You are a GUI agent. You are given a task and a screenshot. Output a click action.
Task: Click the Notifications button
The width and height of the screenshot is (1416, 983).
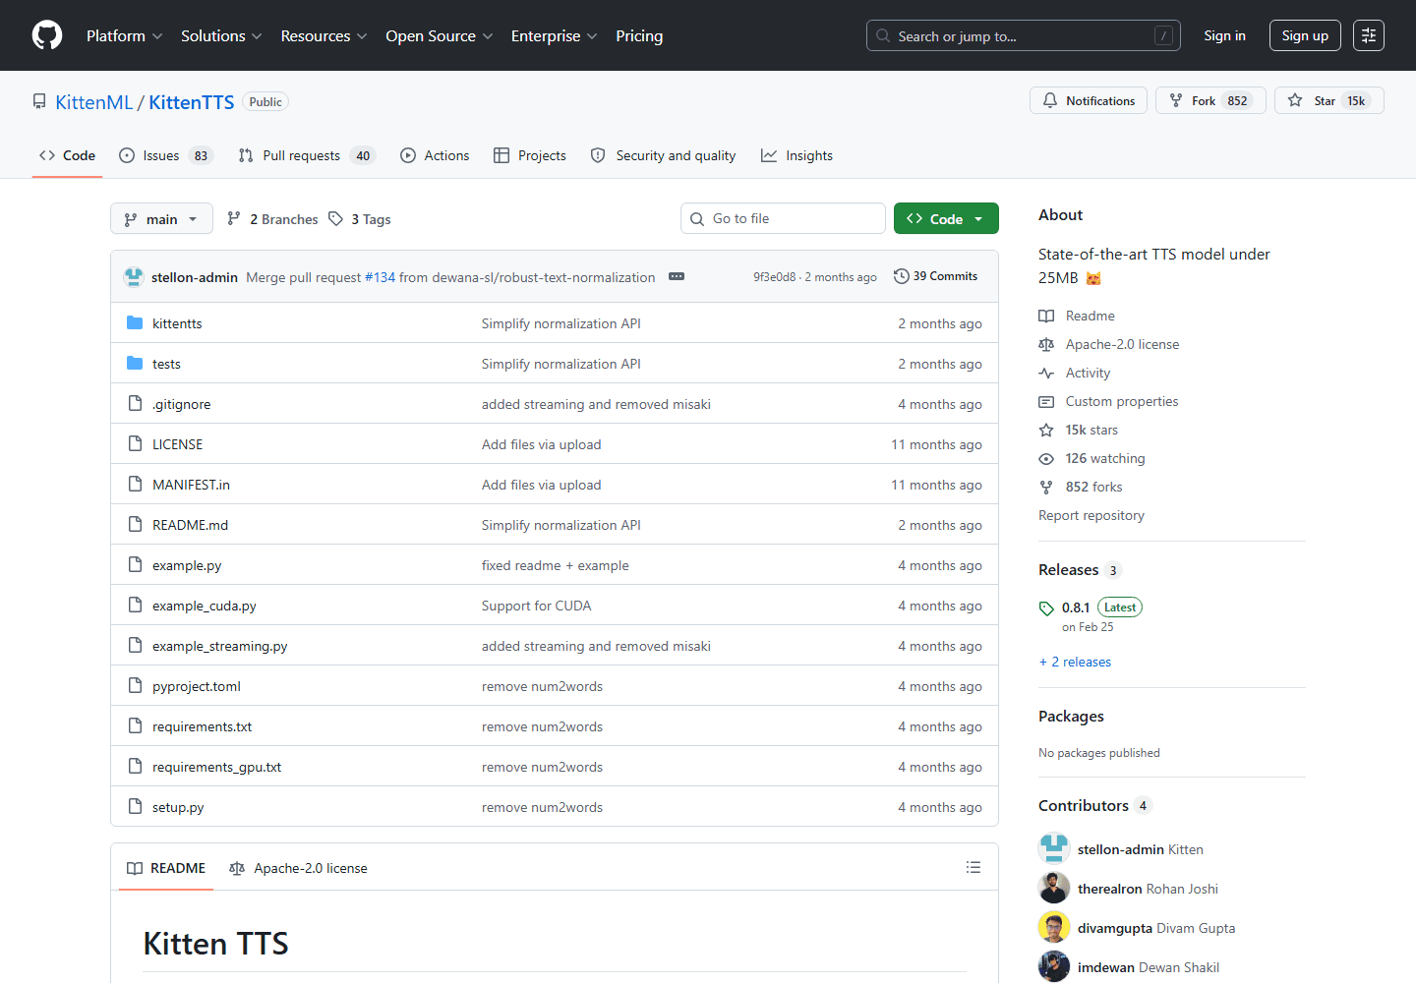1089,100
